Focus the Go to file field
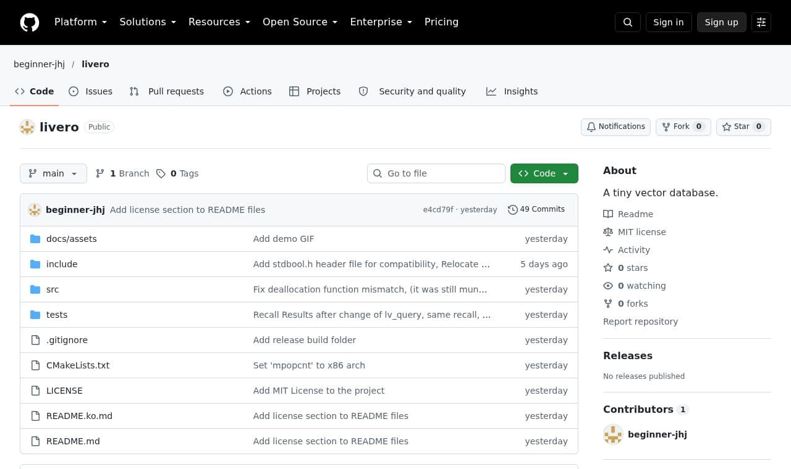791x469 pixels. click(436, 173)
